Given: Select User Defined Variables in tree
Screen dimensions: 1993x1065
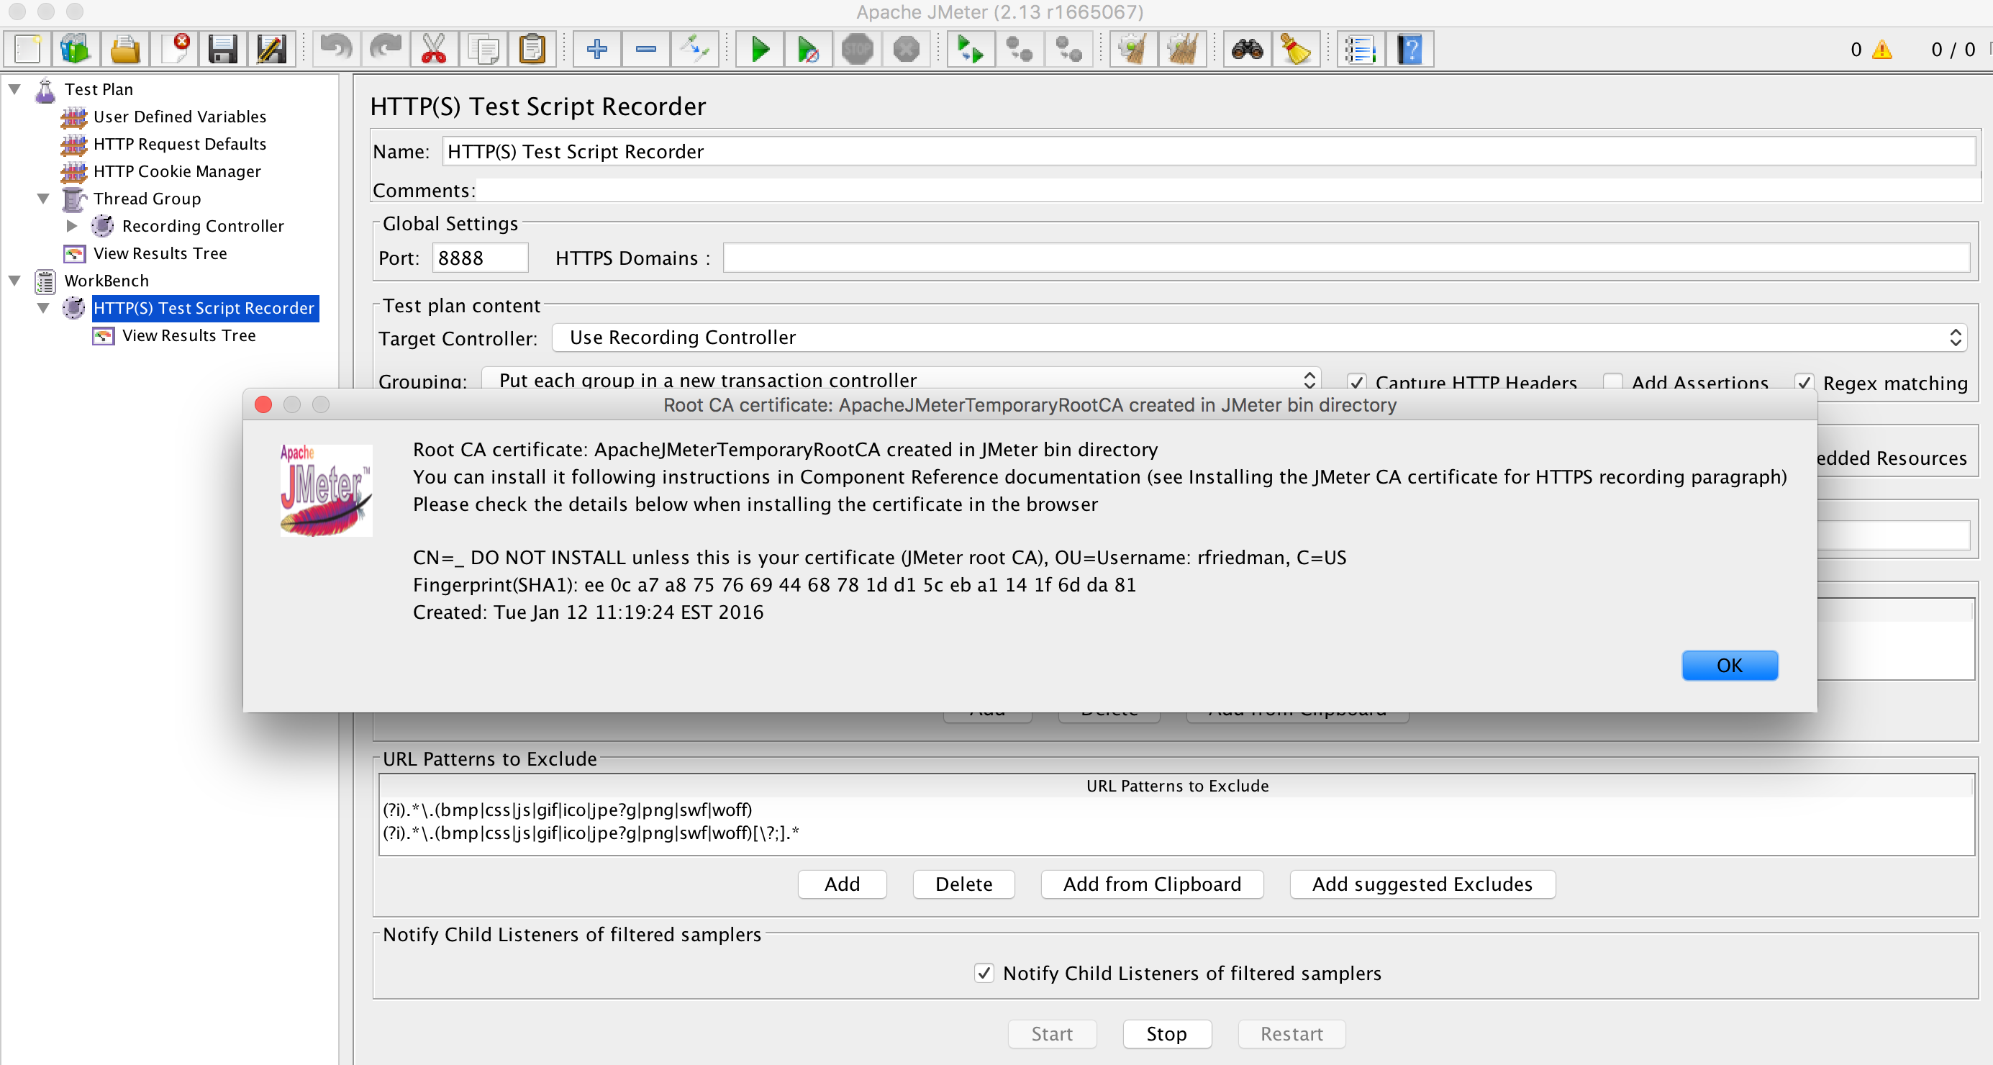Looking at the screenshot, I should (x=179, y=117).
